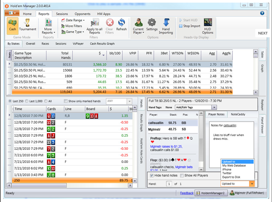Viewport: 272px width, 202px height.
Task: Open the Replayer side tab
Action: point(262,105)
